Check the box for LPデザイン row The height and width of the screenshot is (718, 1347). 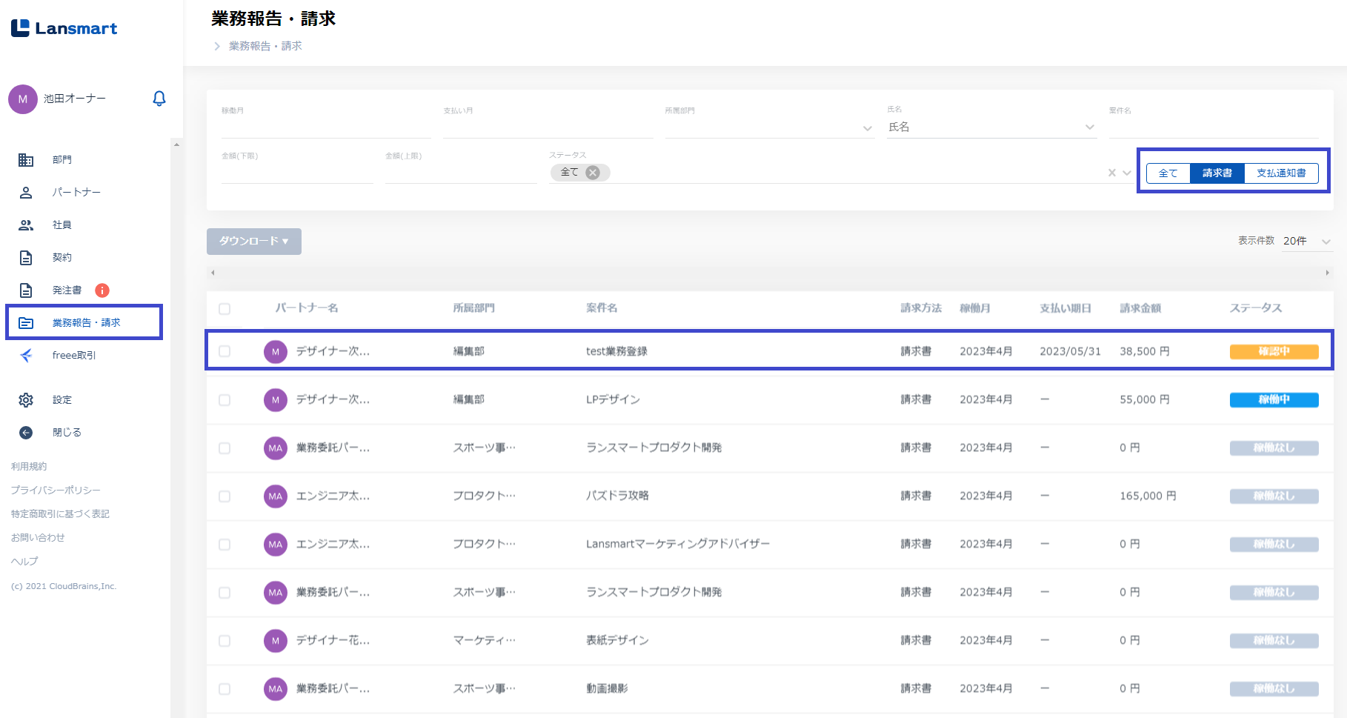click(x=224, y=400)
